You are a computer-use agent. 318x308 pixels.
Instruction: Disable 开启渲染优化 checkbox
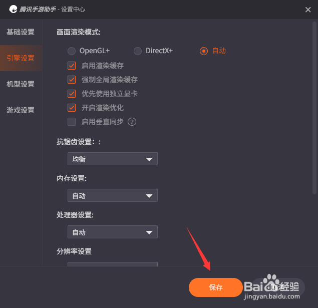click(x=72, y=108)
